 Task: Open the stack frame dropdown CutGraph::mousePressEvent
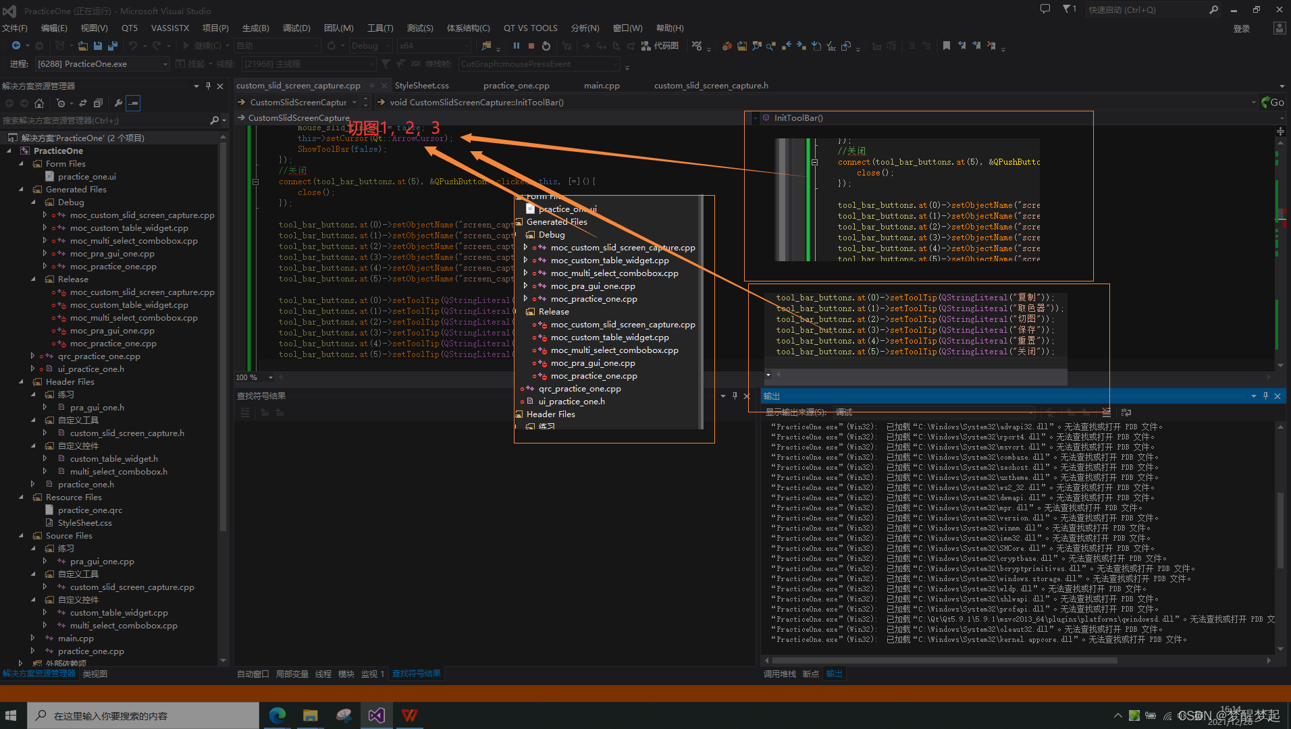point(539,64)
